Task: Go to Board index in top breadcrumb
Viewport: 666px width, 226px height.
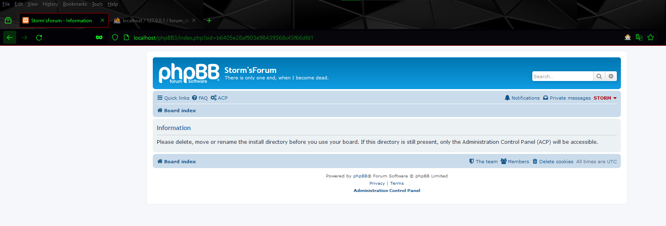Action: click(177, 111)
